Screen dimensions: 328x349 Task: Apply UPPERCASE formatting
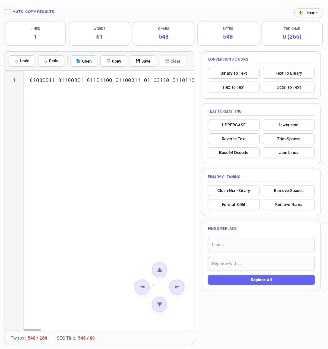pos(233,125)
